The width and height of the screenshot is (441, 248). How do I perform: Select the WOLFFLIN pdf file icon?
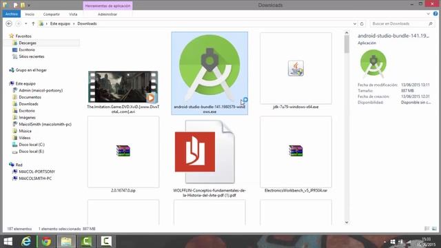(205, 152)
